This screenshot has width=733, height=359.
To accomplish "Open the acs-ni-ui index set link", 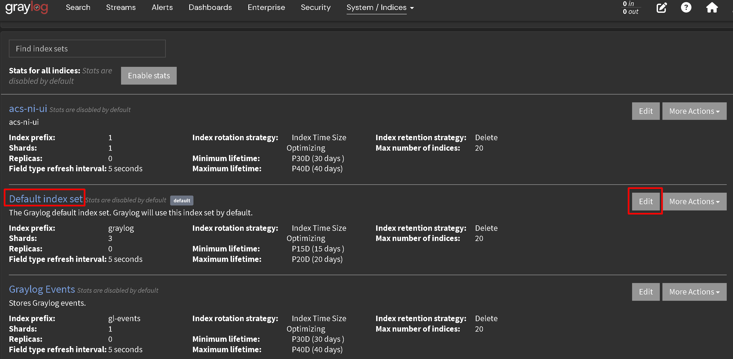I will [x=28, y=109].
